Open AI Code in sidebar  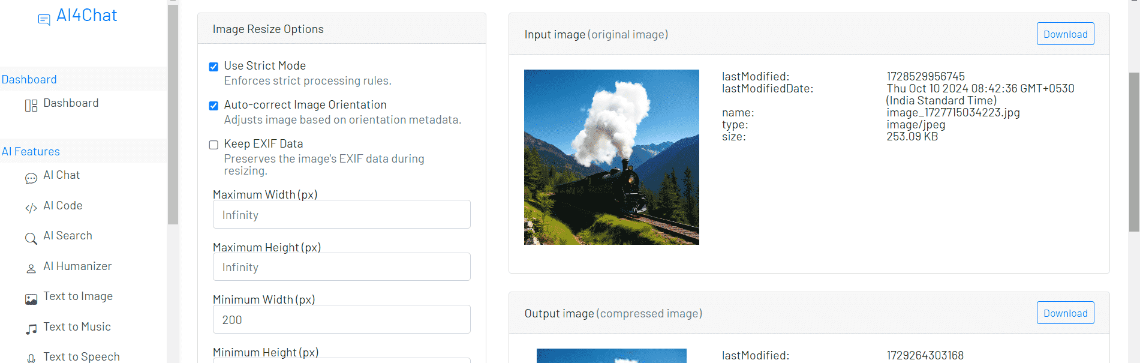point(62,206)
